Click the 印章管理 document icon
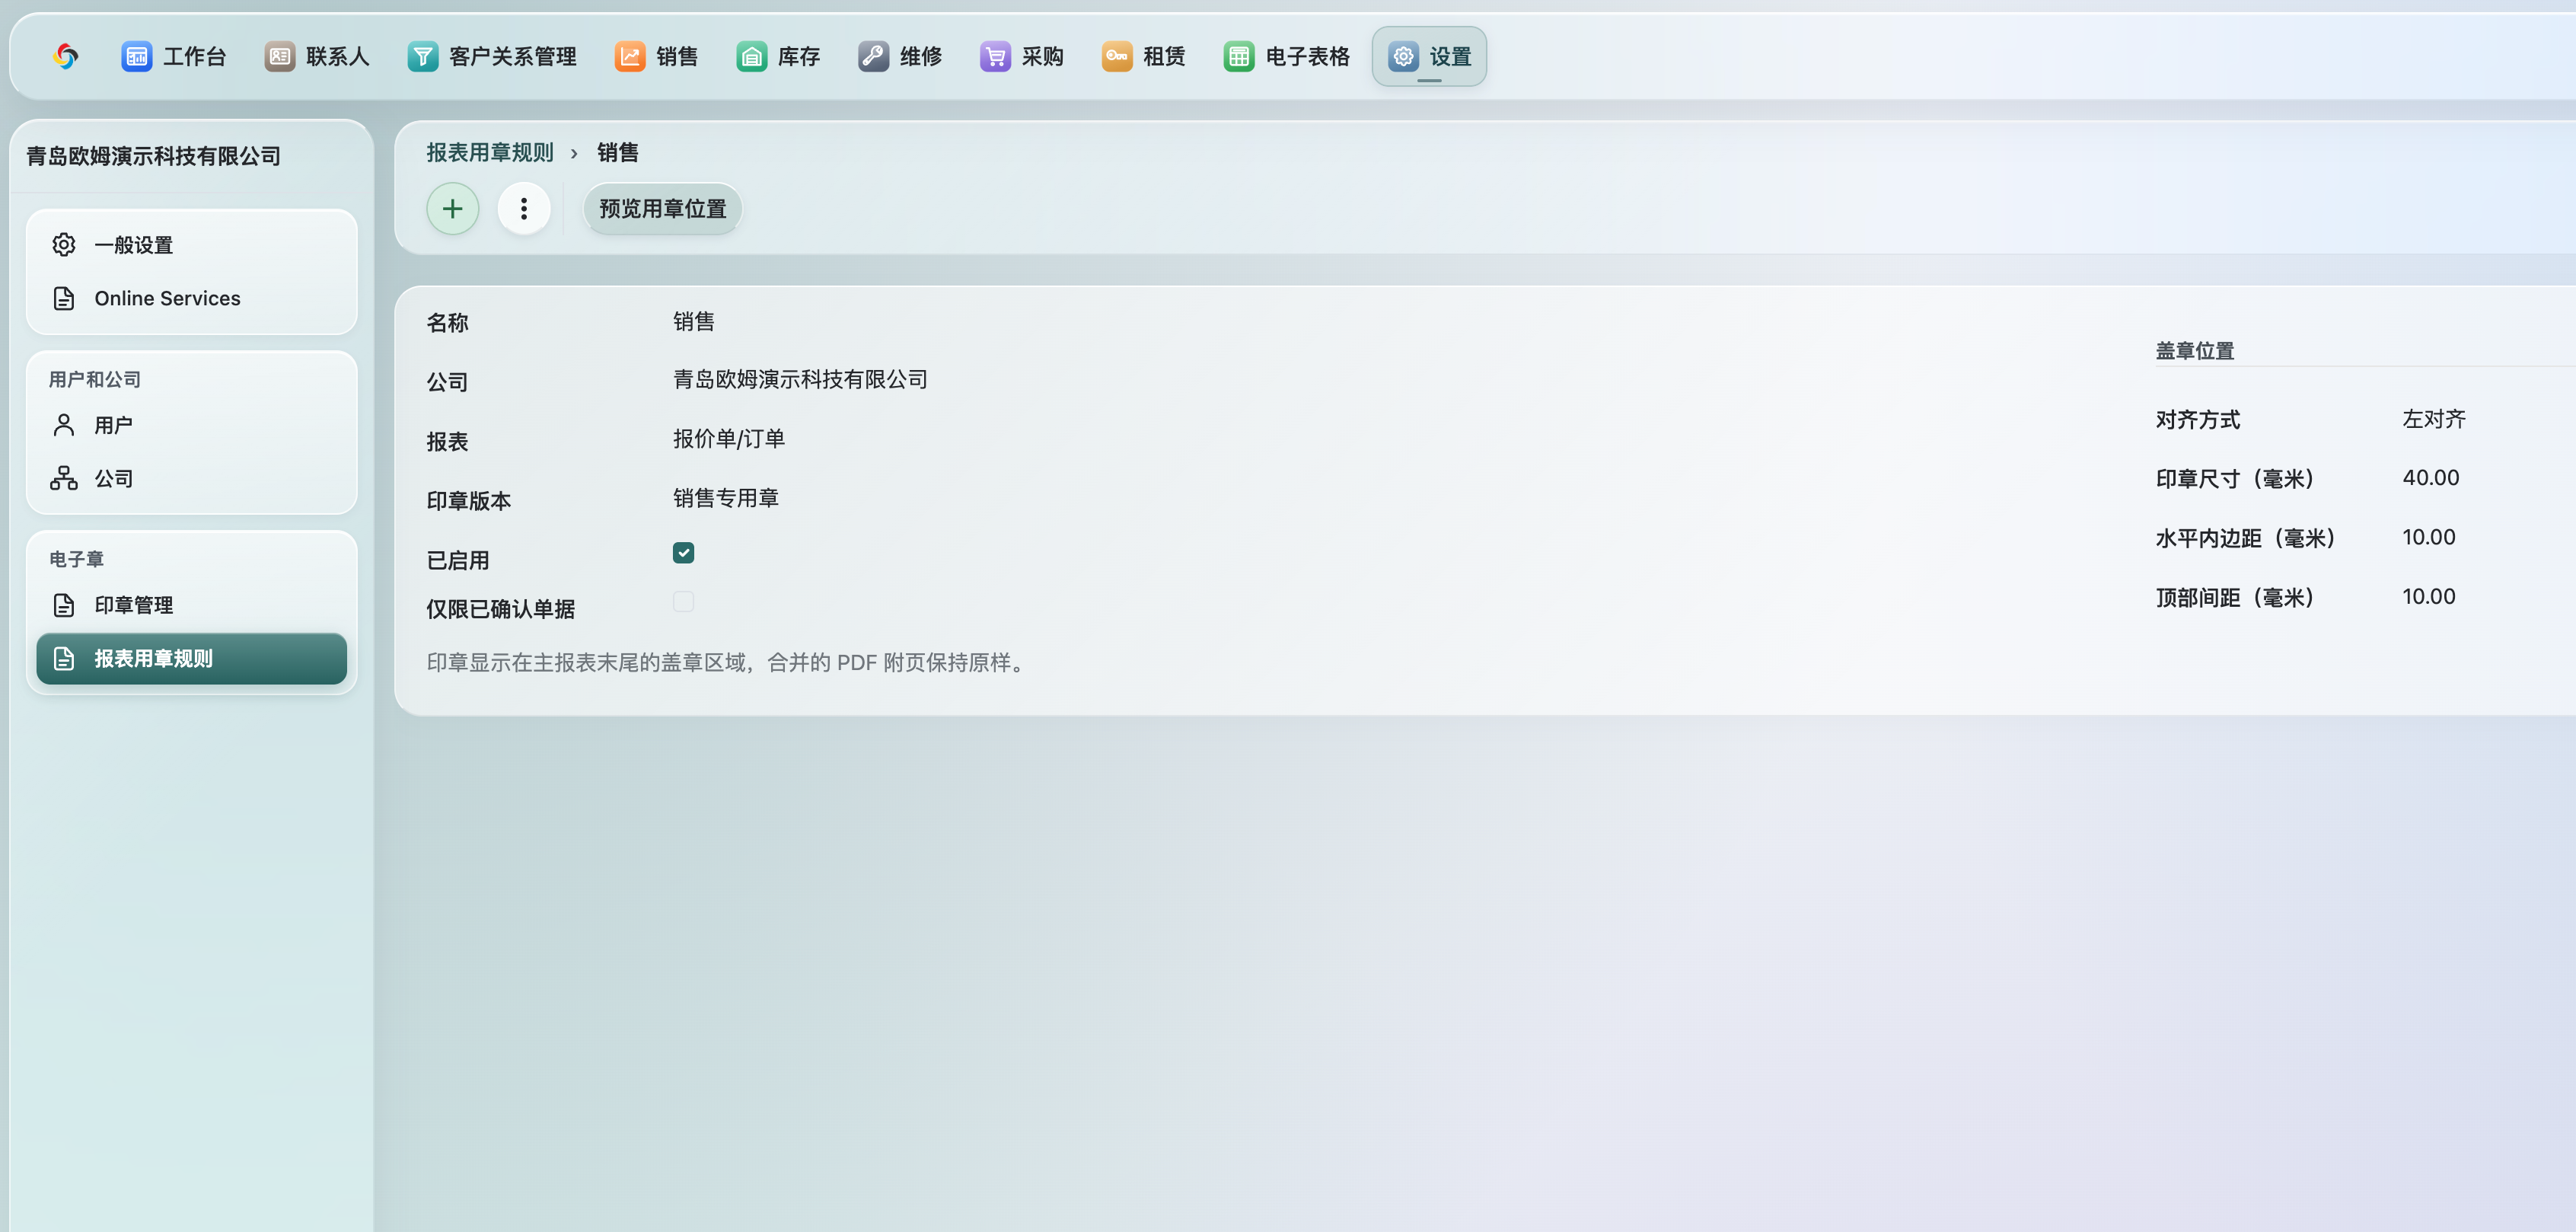This screenshot has height=1232, width=2576. click(x=64, y=605)
